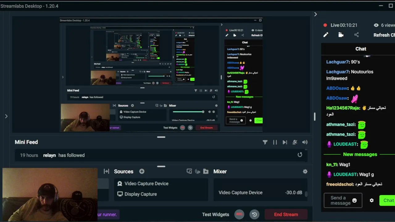Image resolution: width=395 pixels, height=222 pixels.
Task: Toggle the REC recording button
Action: click(x=239, y=214)
